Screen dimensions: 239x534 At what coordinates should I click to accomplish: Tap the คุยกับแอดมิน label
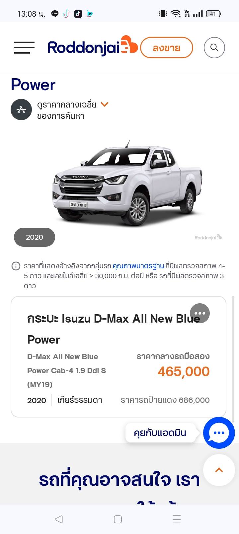tap(160, 433)
